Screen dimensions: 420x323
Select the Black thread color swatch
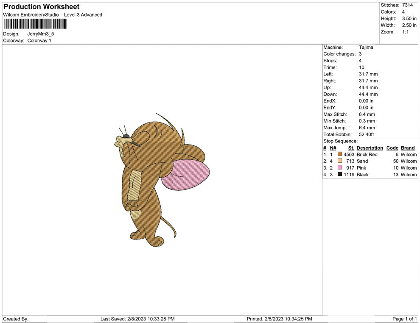[x=340, y=175]
